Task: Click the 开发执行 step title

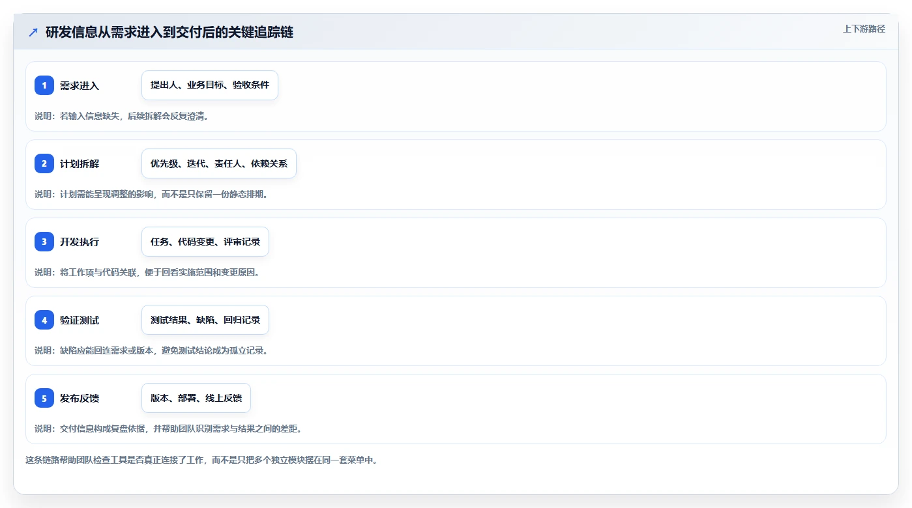Action: pos(80,242)
